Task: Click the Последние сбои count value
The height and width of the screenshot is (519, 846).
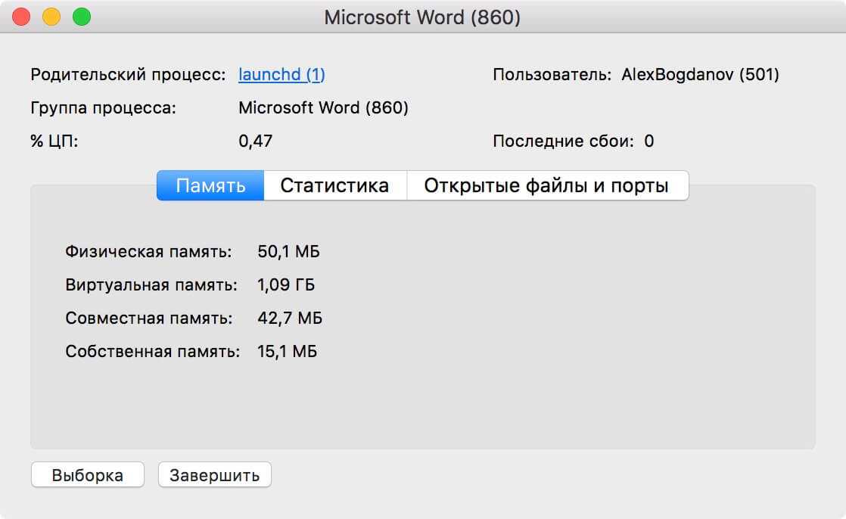Action: click(648, 141)
